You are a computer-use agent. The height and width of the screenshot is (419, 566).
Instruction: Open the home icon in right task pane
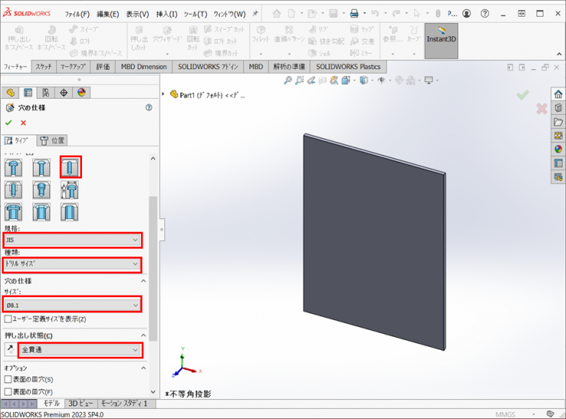click(558, 93)
